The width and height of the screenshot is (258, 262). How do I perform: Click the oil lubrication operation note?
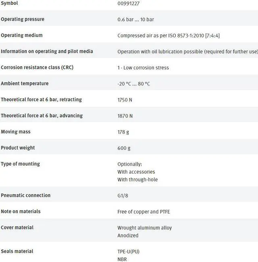187,52
